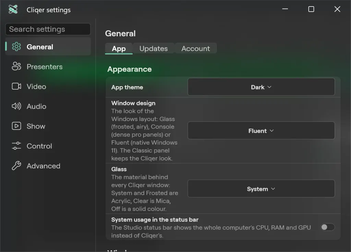Open the General settings section
The image size is (351, 252).
tap(48, 47)
